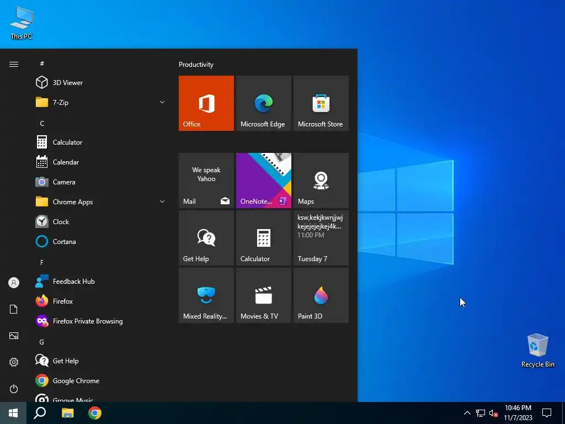This screenshot has height=424, width=565.
Task: Open the Mail live tile
Action: click(x=206, y=181)
